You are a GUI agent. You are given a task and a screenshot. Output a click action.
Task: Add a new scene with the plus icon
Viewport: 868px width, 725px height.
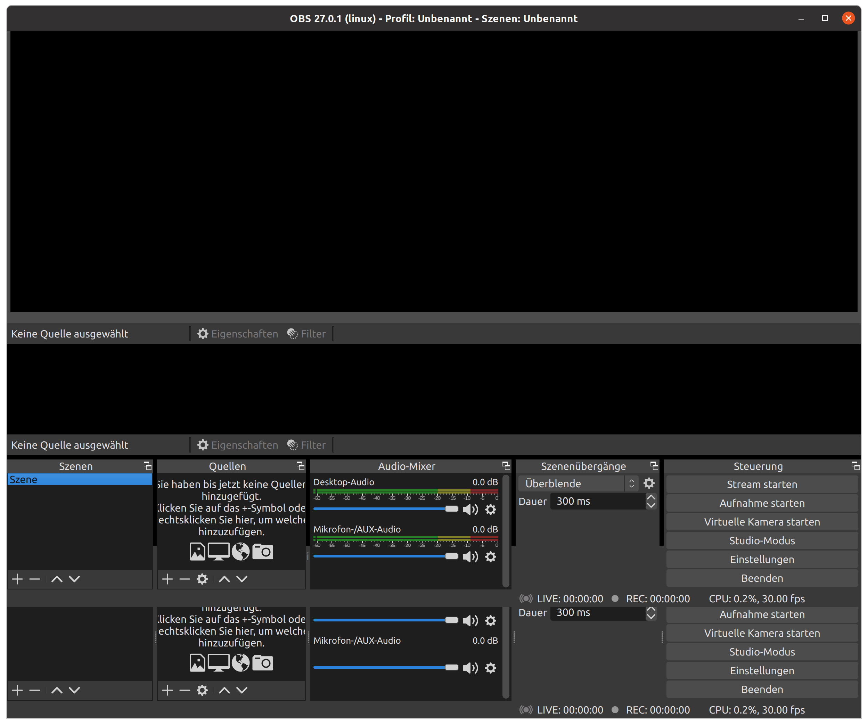click(x=17, y=579)
